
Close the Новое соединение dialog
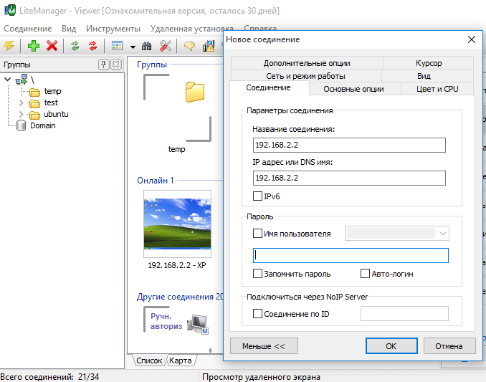[472, 39]
